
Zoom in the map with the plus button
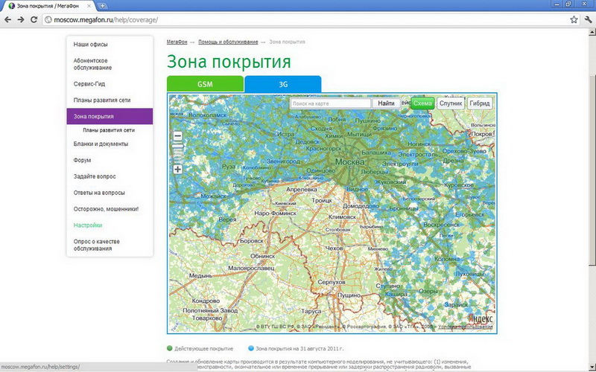(177, 170)
